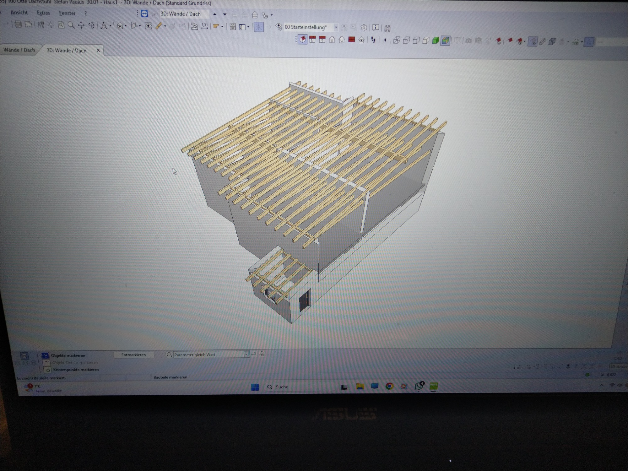Open the 00 Starteinstellung dropdown
Viewport: 628px width, 471px height.
[x=336, y=27]
